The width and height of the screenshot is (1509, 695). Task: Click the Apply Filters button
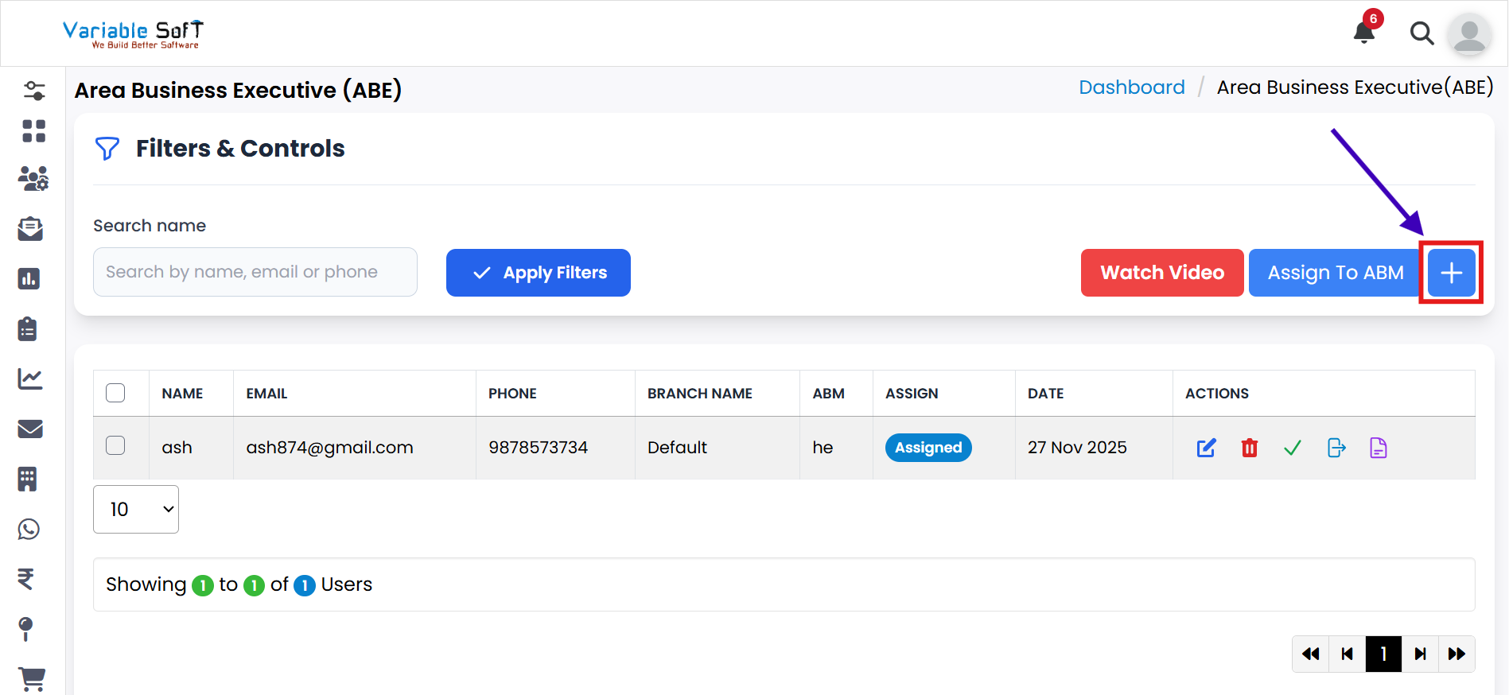539,273
